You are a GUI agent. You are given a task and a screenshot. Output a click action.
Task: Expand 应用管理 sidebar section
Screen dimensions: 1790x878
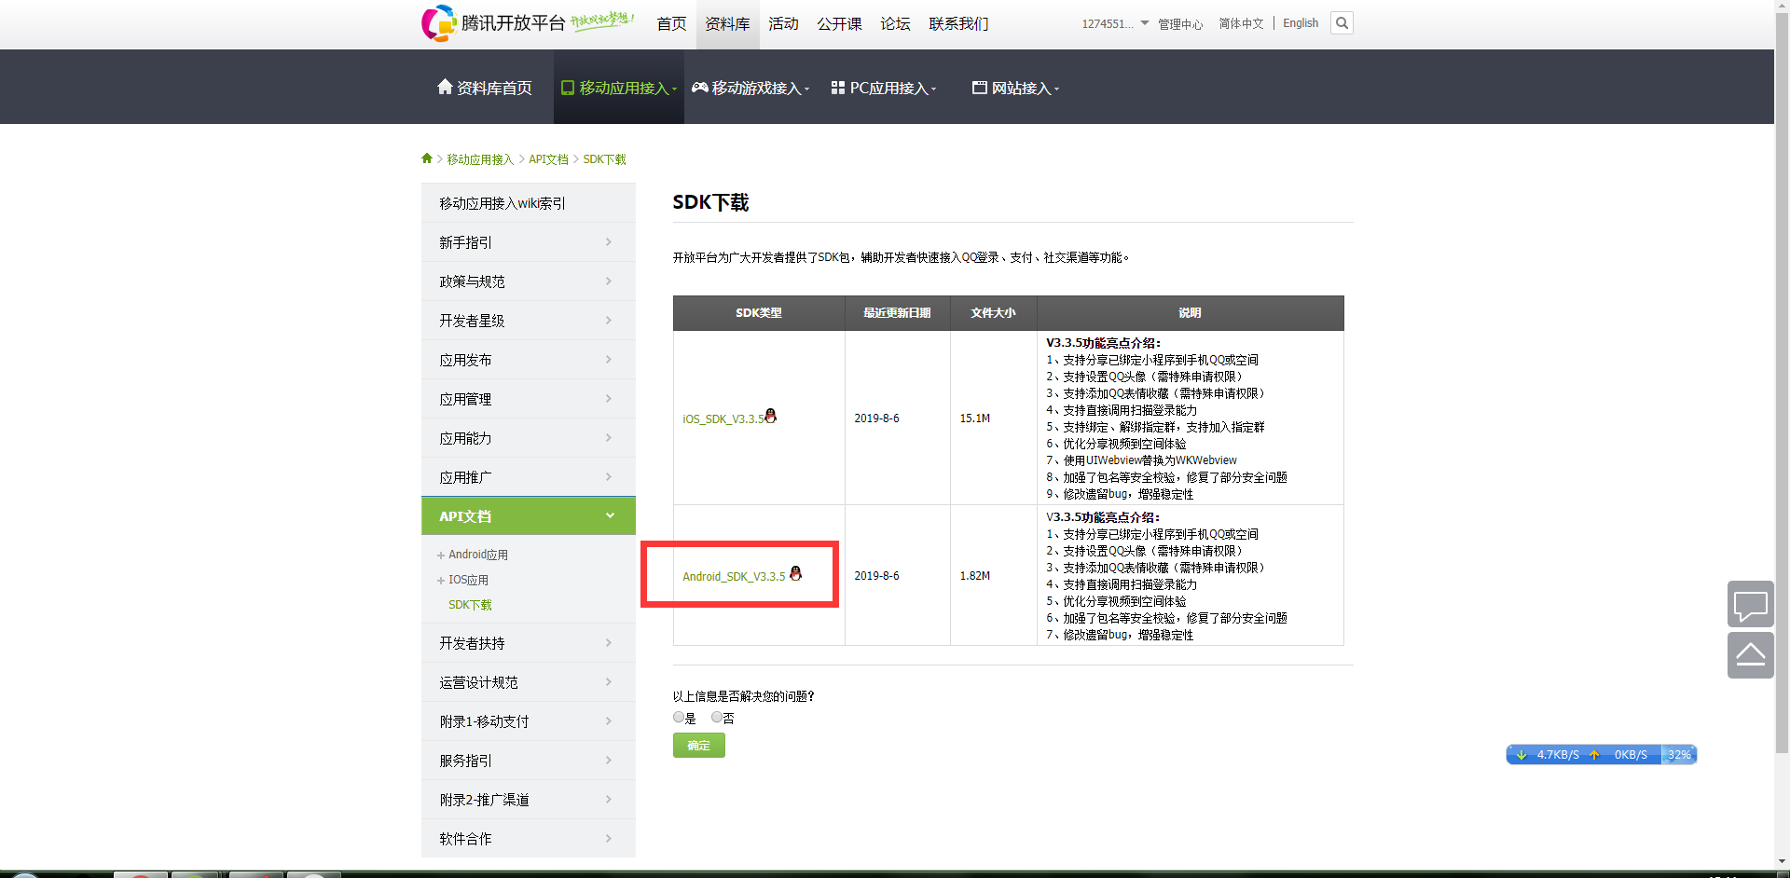(528, 399)
